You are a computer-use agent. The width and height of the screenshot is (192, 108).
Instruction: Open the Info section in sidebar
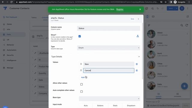(8, 29)
